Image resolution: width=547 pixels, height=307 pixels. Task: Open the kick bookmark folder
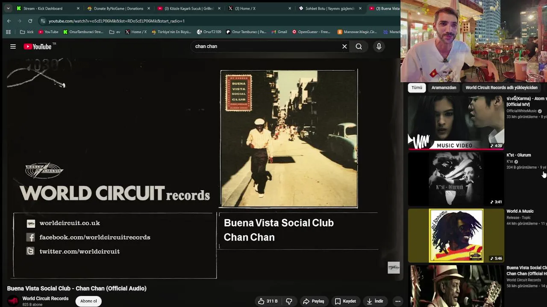pyautogui.click(x=26, y=32)
